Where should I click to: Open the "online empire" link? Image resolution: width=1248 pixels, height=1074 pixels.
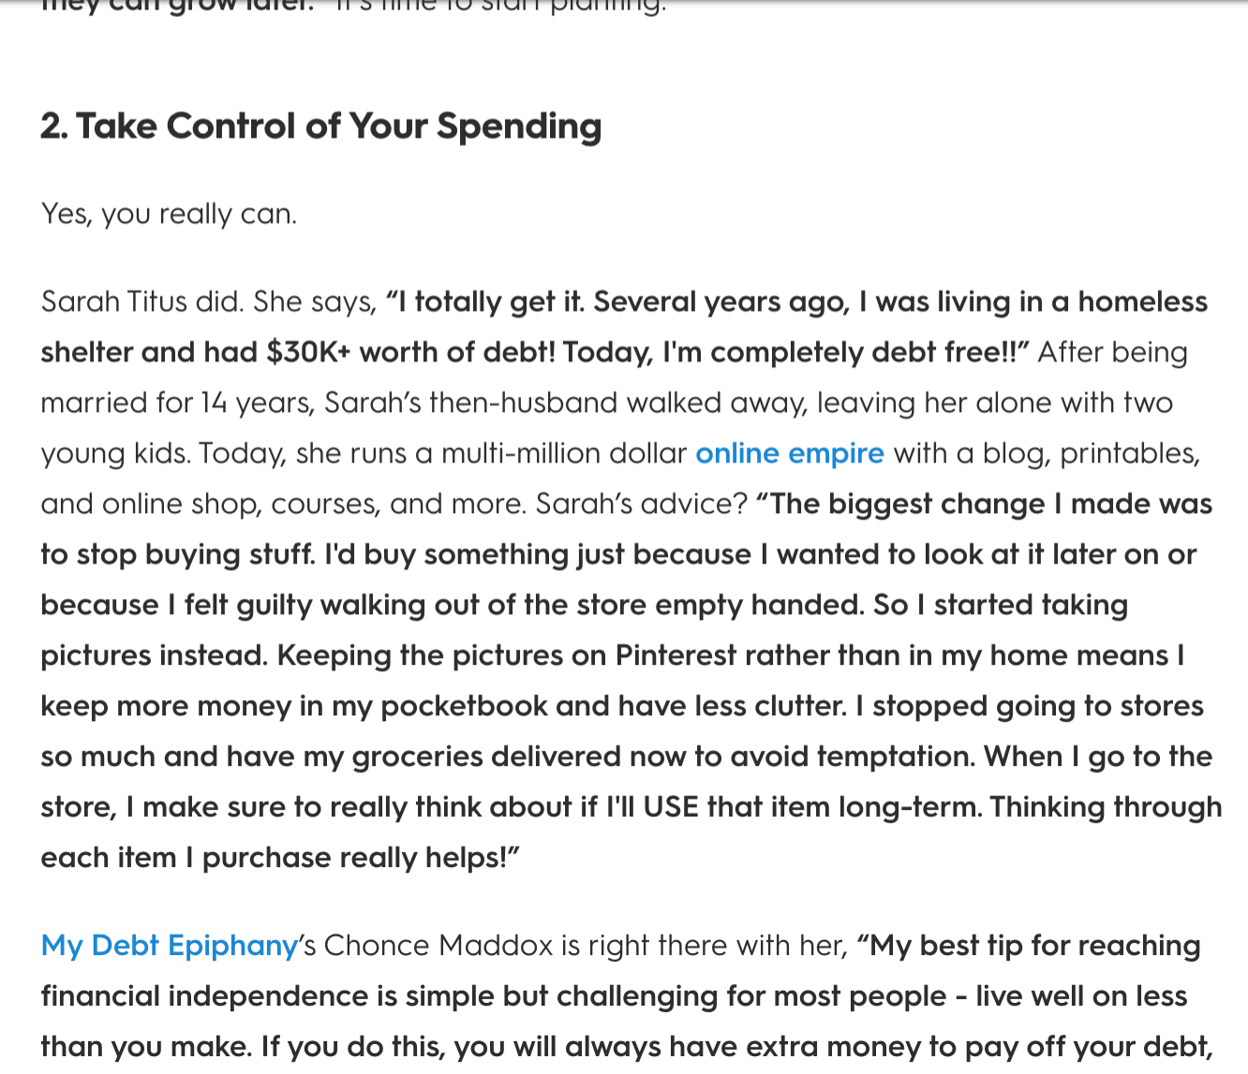point(789,454)
